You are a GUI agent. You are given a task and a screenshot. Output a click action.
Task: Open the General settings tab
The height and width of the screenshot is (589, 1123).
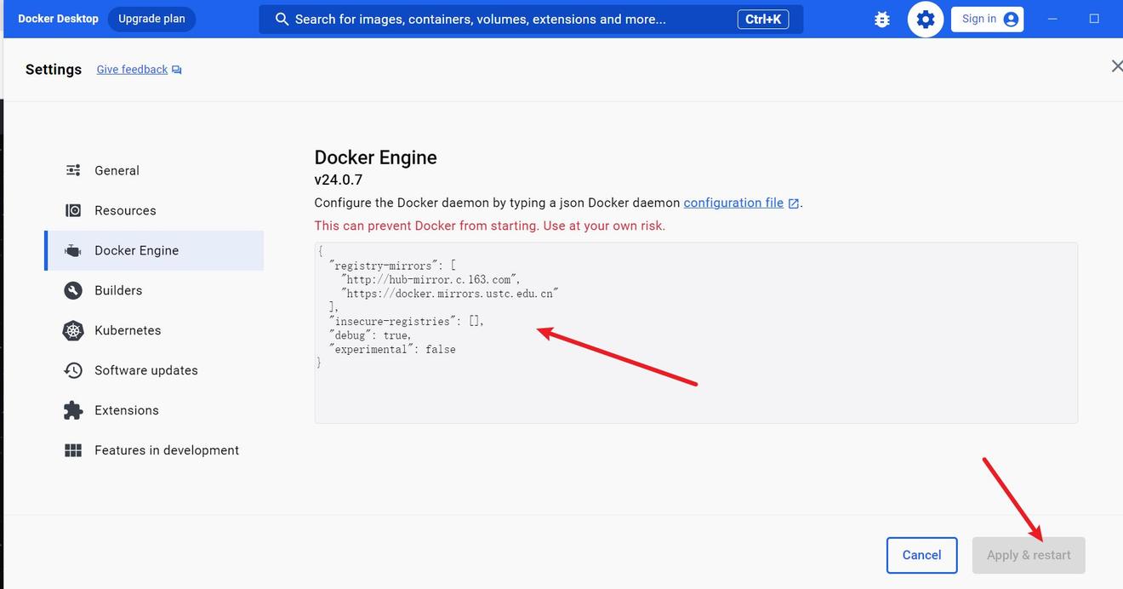[x=117, y=170]
